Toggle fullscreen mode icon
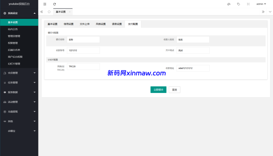The image size is (273, 156). pyautogui.click(x=248, y=4)
